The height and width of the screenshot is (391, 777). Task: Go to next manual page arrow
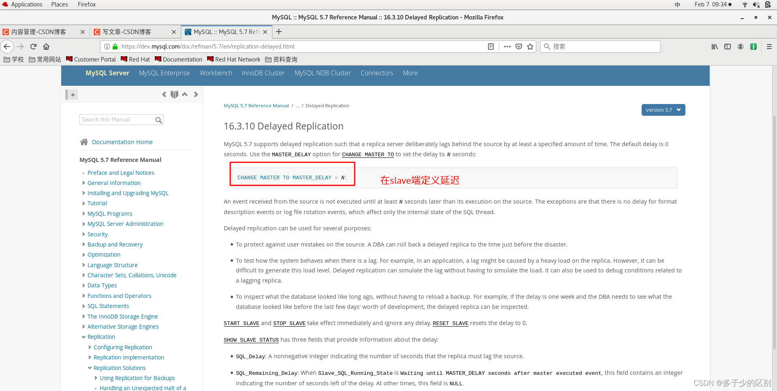point(196,94)
